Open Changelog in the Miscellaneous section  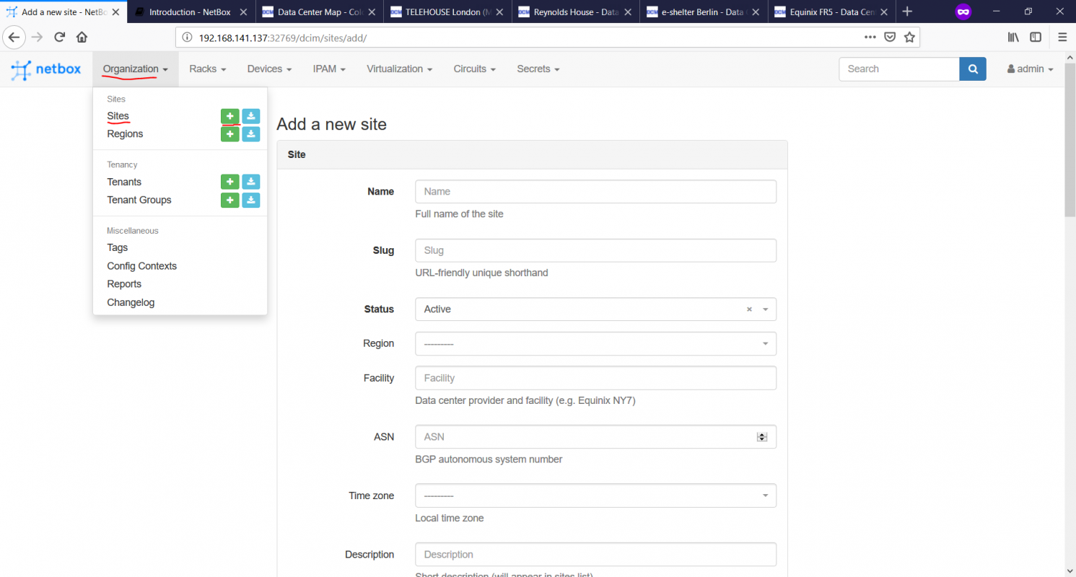pyautogui.click(x=131, y=303)
